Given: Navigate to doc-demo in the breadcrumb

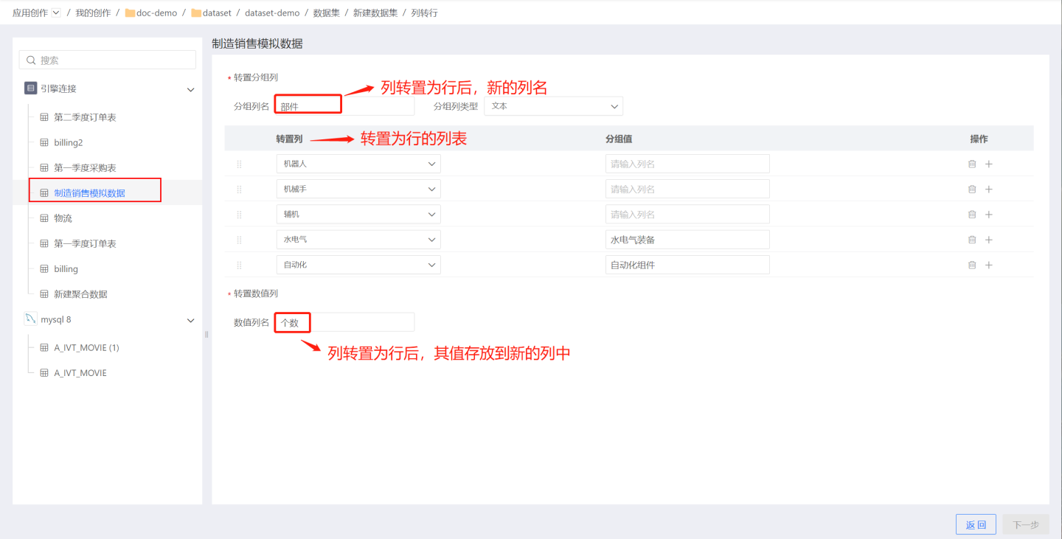Looking at the screenshot, I should [x=156, y=13].
